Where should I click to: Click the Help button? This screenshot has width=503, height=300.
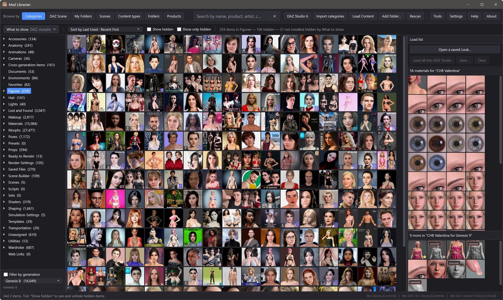(474, 16)
